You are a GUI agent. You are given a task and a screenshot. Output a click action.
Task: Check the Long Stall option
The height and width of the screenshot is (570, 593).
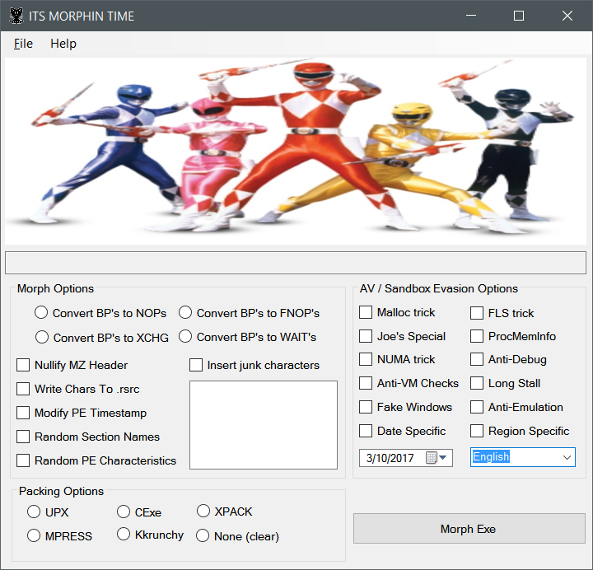click(x=477, y=383)
